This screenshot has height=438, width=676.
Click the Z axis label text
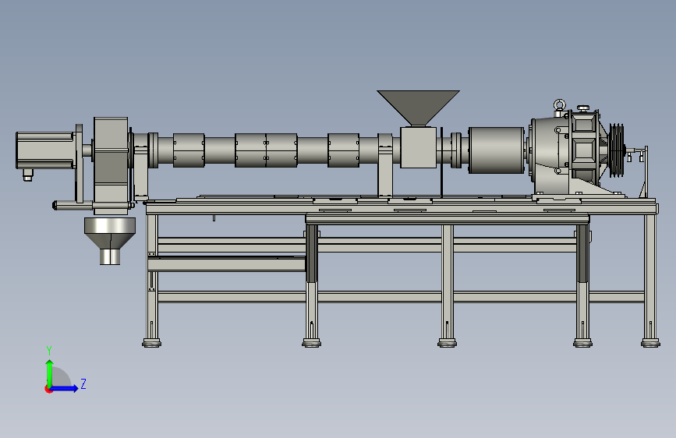[x=83, y=383]
